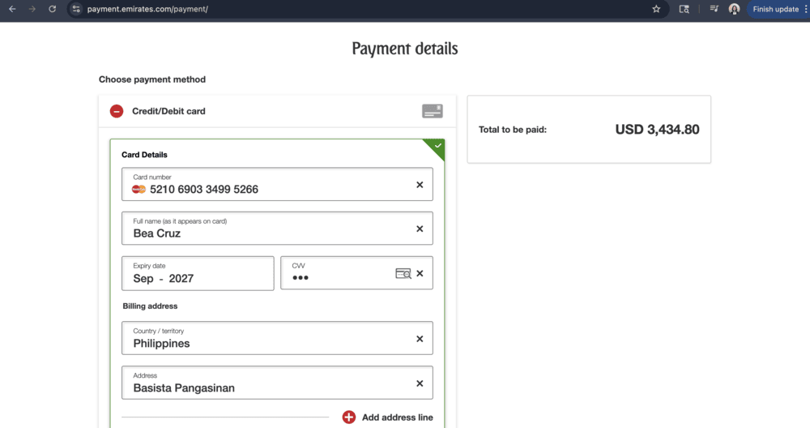The height and width of the screenshot is (428, 810).
Task: Clear the Card number field
Action: tap(420, 185)
